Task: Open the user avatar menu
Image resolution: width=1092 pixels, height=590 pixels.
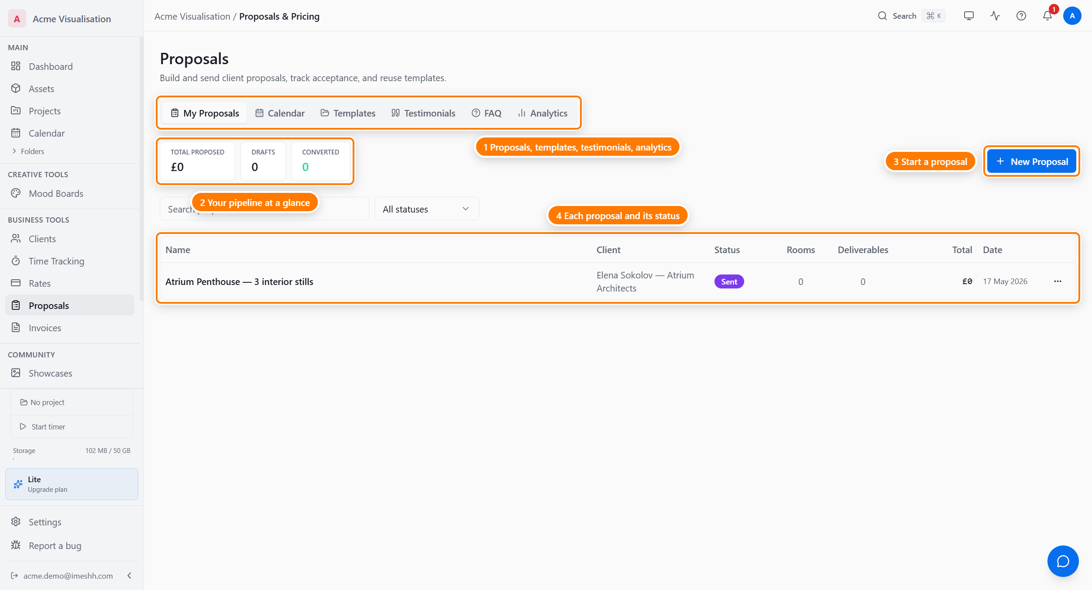Action: click(x=1072, y=16)
